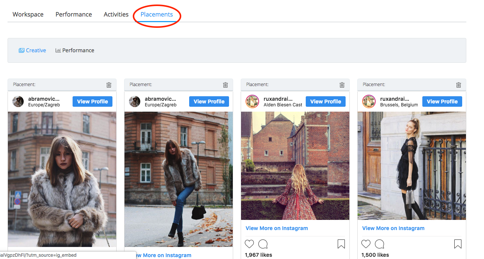Click heart icon on 1,500 likes post
Image resolution: width=484 pixels, height=259 pixels.
pos(366,244)
